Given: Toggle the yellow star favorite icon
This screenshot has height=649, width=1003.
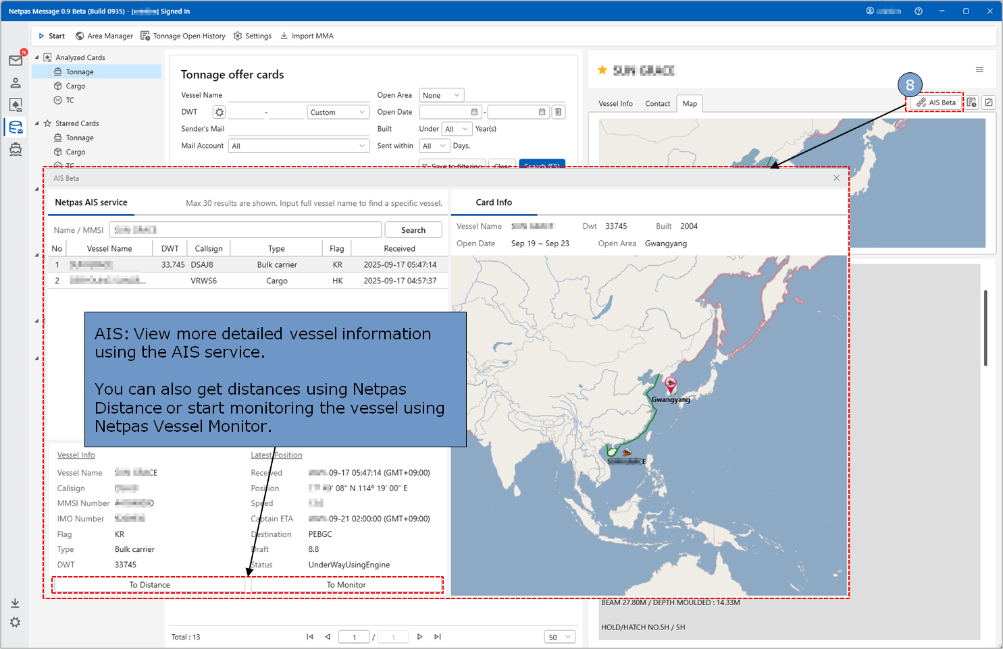Looking at the screenshot, I should [x=602, y=70].
